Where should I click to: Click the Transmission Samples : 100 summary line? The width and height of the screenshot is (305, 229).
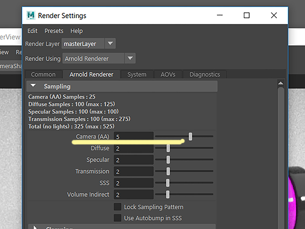(80, 119)
